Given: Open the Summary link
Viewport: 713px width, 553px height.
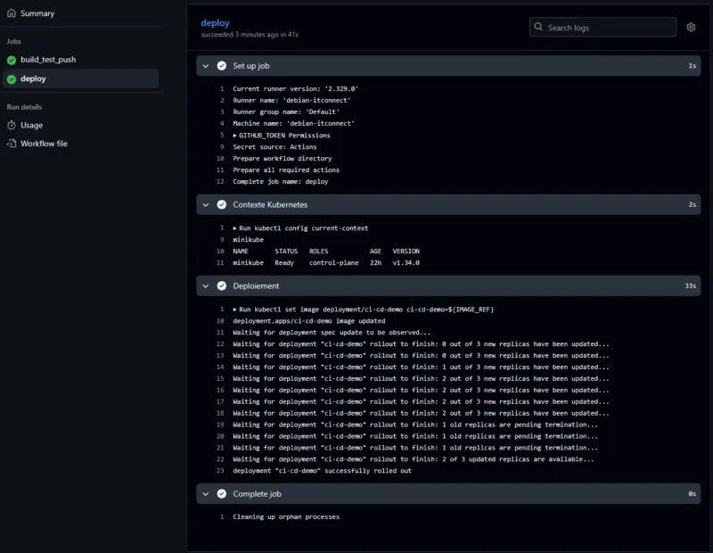Looking at the screenshot, I should point(37,13).
